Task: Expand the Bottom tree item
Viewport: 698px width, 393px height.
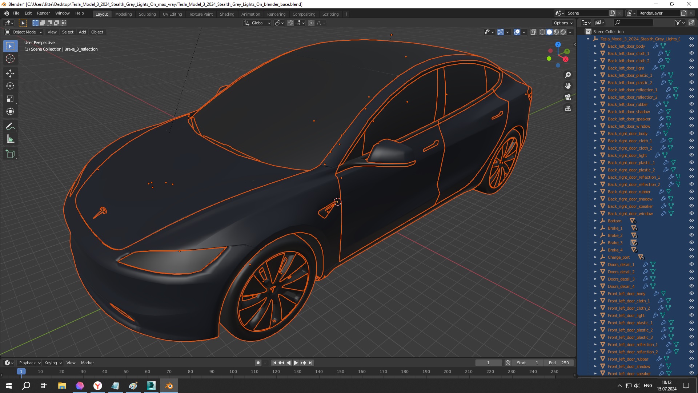Action: (595, 221)
